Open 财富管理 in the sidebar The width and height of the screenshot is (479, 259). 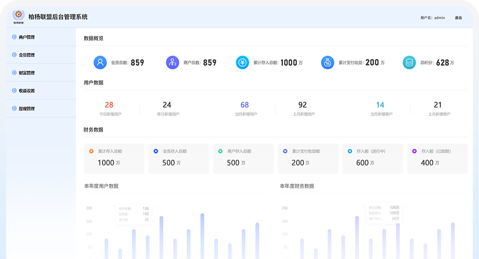(x=41, y=73)
